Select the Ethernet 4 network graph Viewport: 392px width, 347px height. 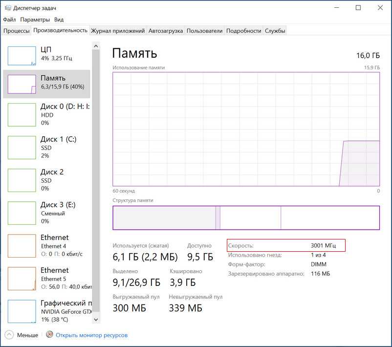[22, 245]
